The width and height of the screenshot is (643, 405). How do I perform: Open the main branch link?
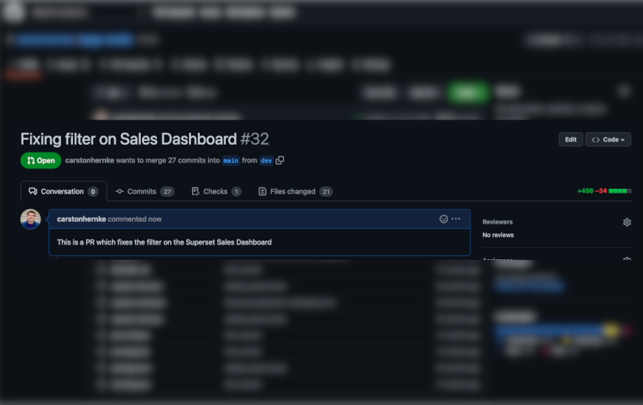point(231,160)
